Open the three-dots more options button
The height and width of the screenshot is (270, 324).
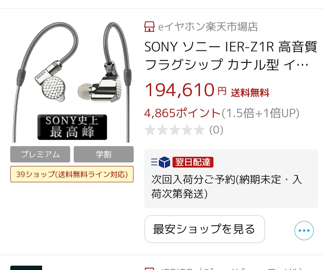coord(304,230)
